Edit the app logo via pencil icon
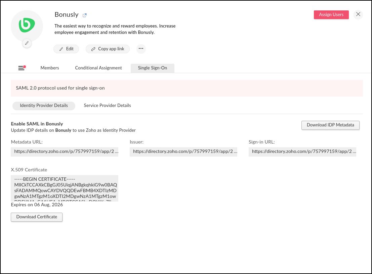The width and height of the screenshot is (372, 274). click(27, 43)
